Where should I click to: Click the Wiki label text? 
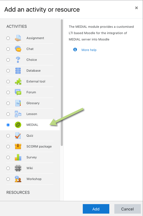click(x=30, y=168)
